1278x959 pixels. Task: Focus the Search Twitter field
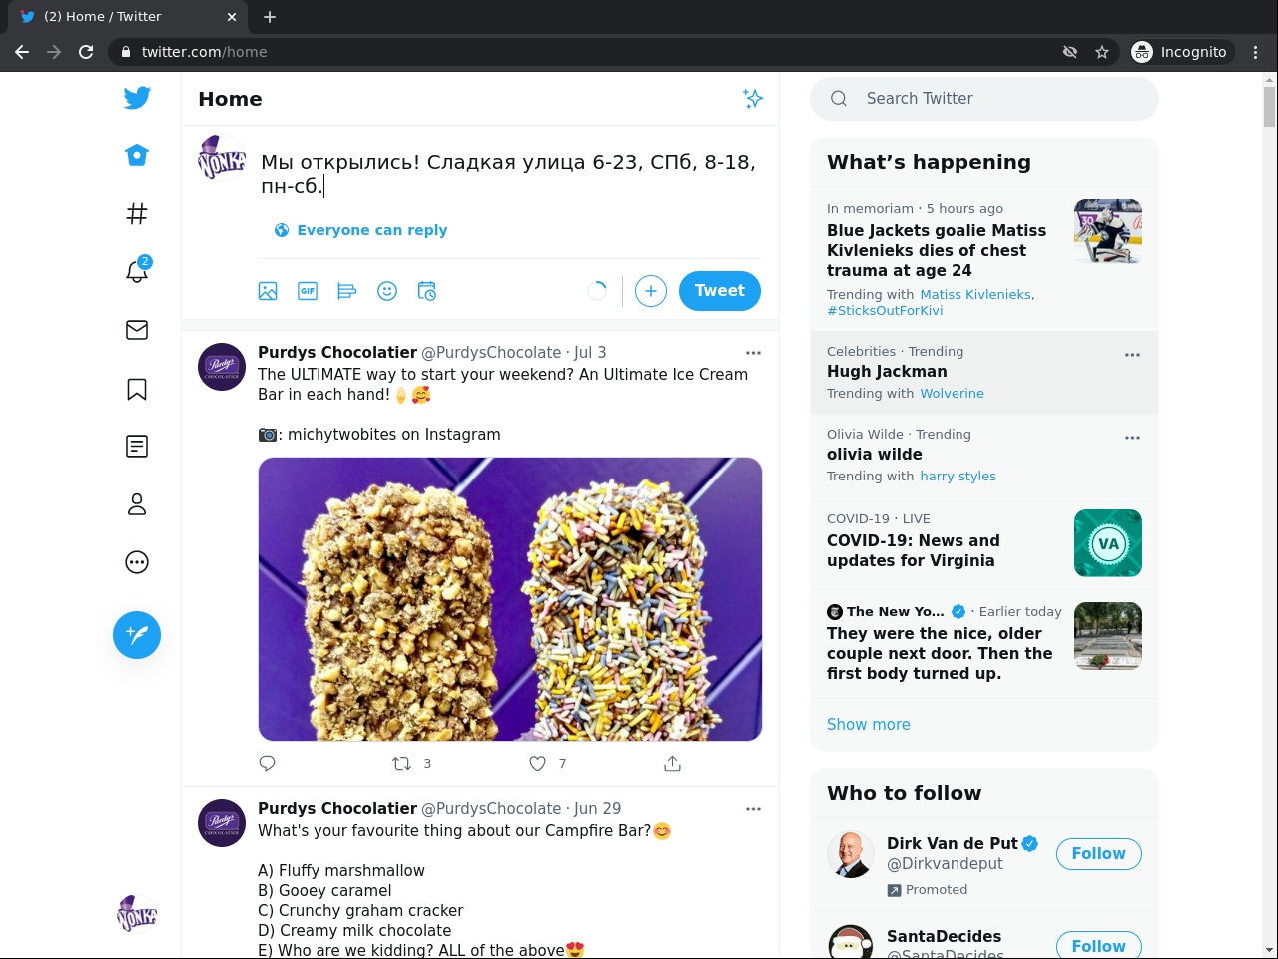point(998,99)
